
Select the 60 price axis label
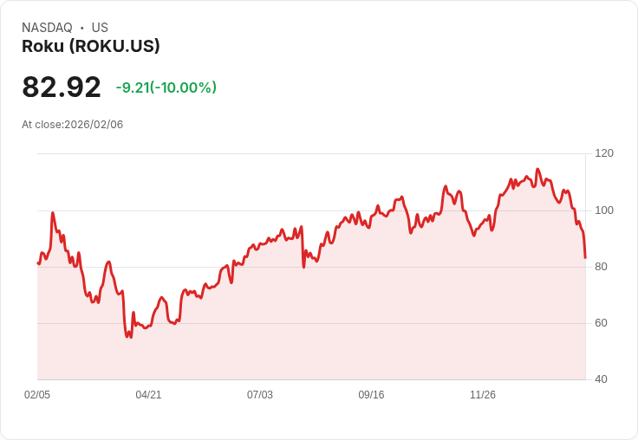(x=601, y=323)
